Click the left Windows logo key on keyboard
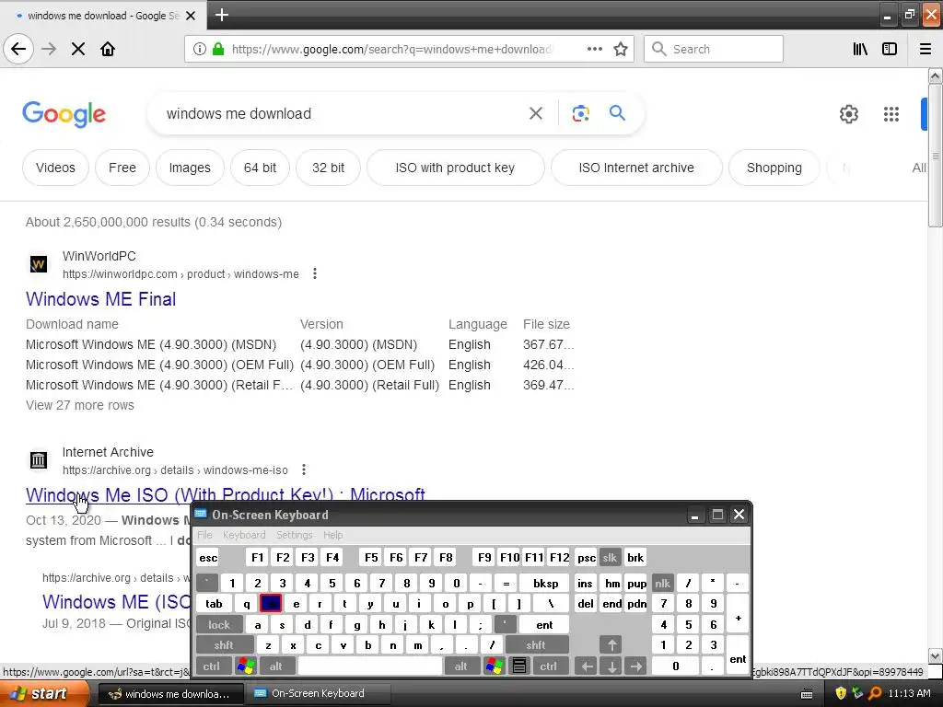This screenshot has width=943, height=707. pos(246,666)
